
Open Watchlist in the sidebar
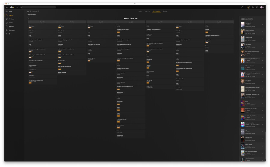[x=11, y=26]
